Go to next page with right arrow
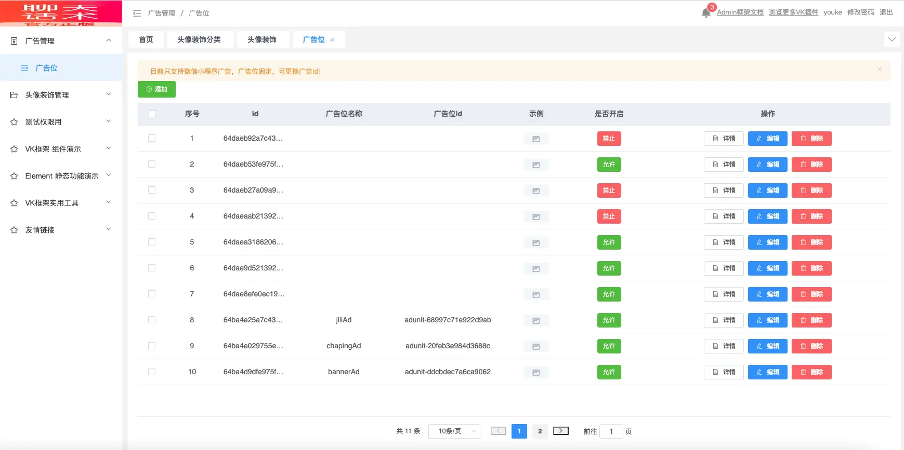Viewport: 904px width, 450px height. 560,431
